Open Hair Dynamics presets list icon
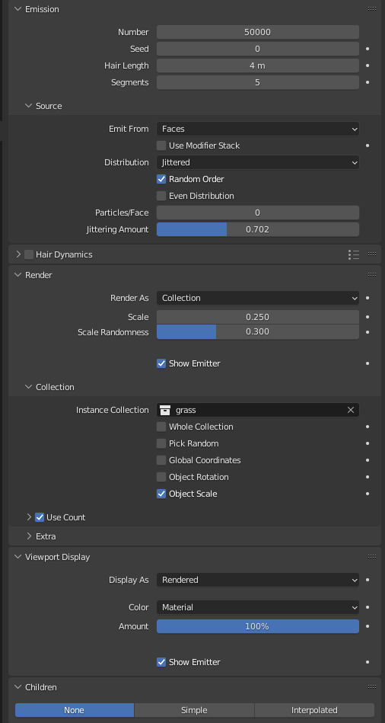 point(354,254)
